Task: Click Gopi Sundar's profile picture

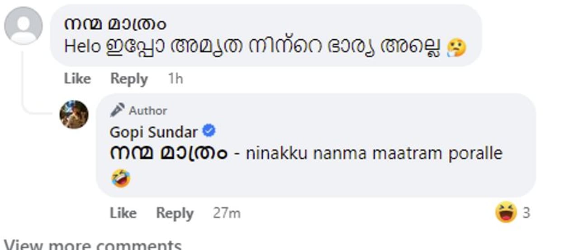Action: [x=74, y=114]
